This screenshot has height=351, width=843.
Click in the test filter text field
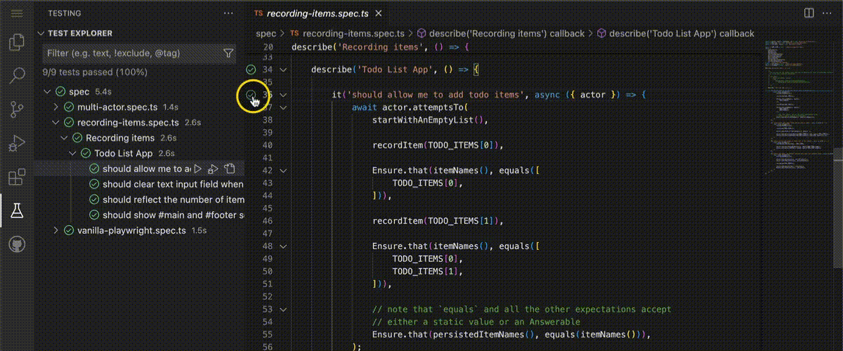[132, 53]
